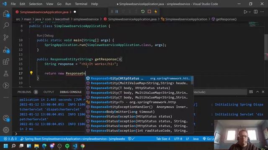The image size is (268, 150).
Task: Click the Spring Boot debug status item
Action: [72, 139]
